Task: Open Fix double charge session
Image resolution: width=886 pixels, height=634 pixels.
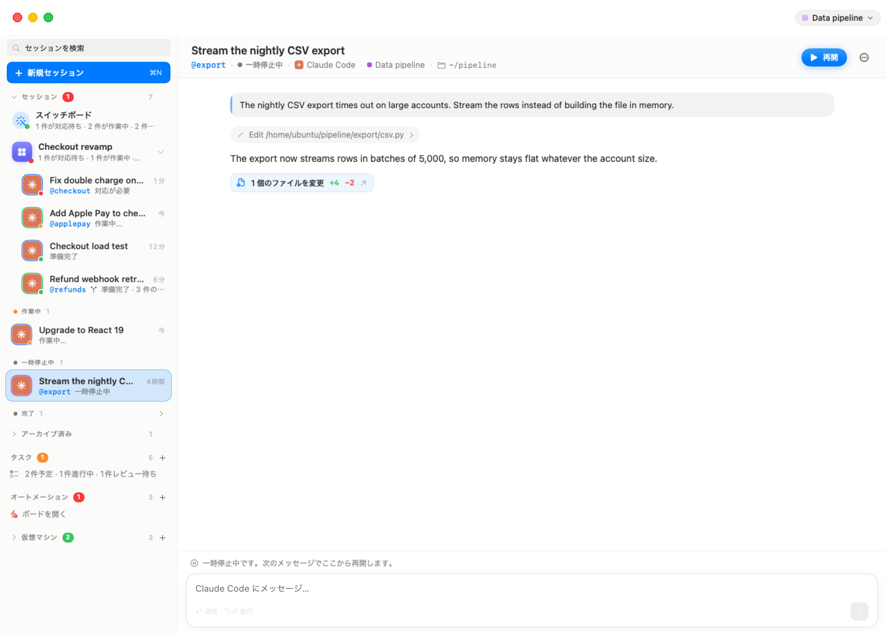Action: [x=94, y=185]
